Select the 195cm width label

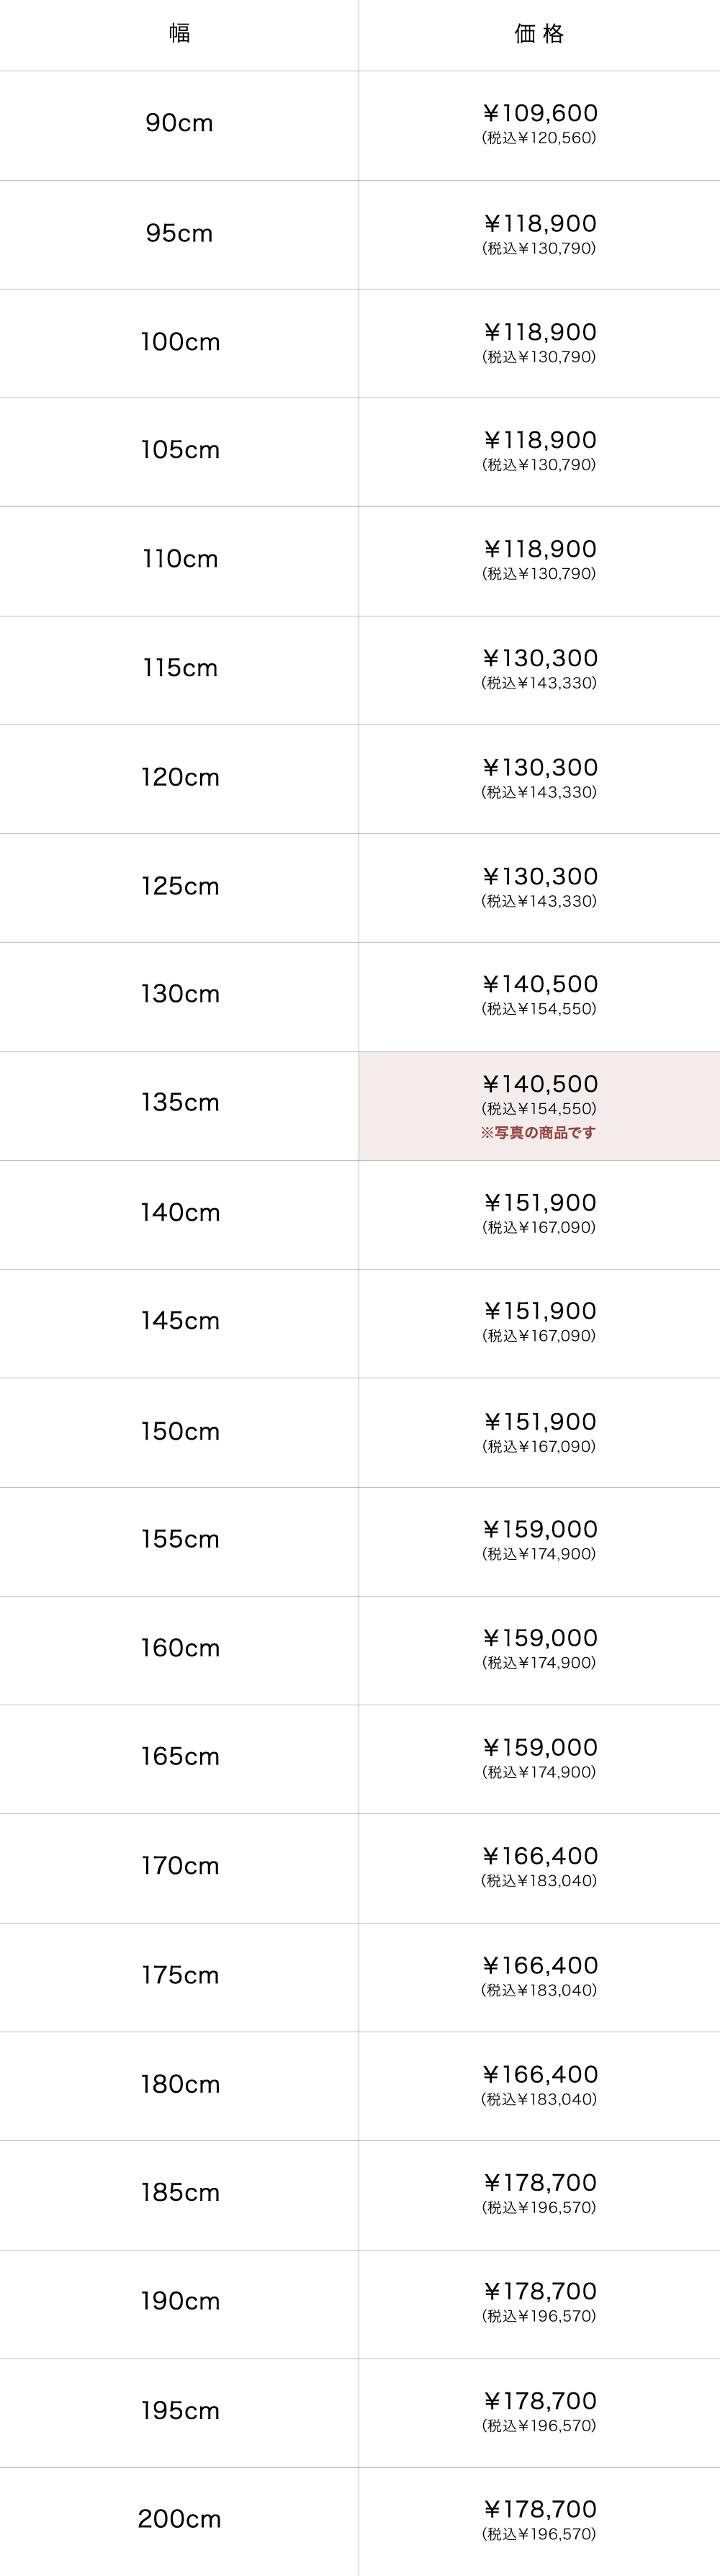180,2410
